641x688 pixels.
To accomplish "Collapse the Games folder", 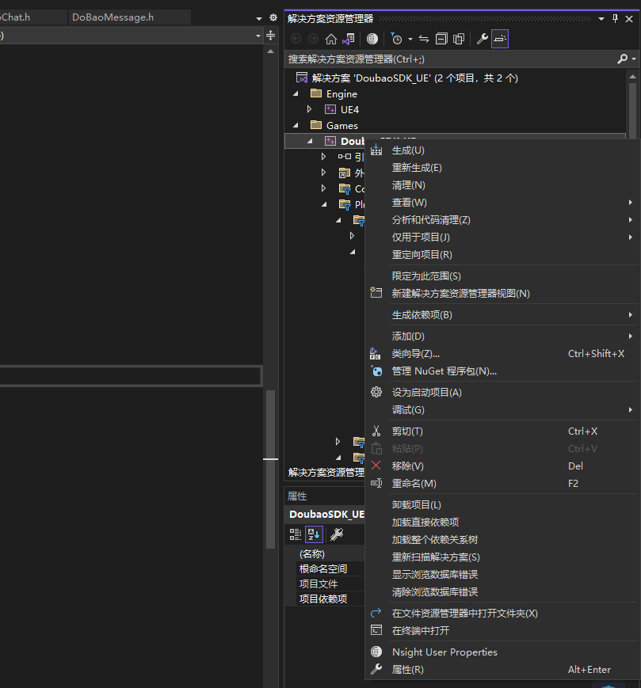I will (x=296, y=126).
